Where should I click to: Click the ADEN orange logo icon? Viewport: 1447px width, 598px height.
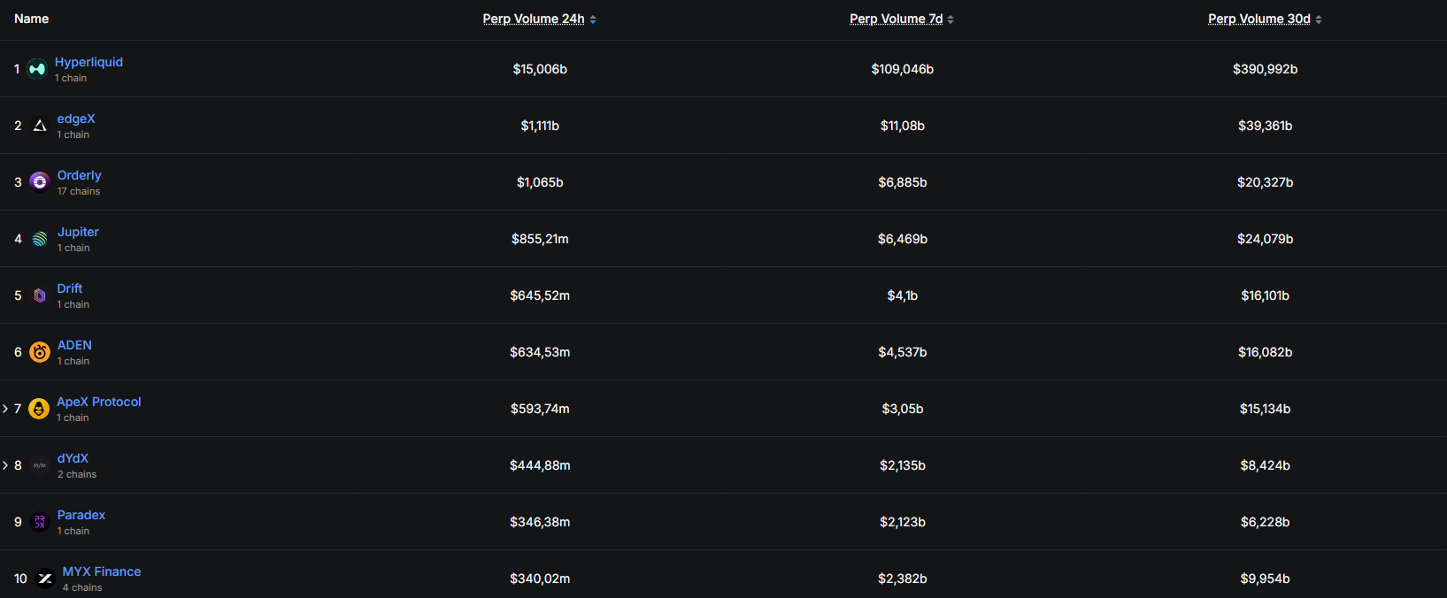click(x=40, y=352)
